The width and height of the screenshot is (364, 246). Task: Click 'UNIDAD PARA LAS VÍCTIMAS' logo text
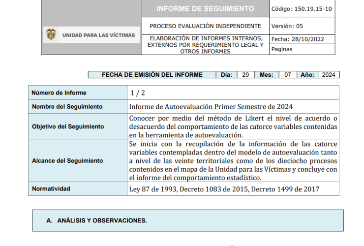click(98, 35)
